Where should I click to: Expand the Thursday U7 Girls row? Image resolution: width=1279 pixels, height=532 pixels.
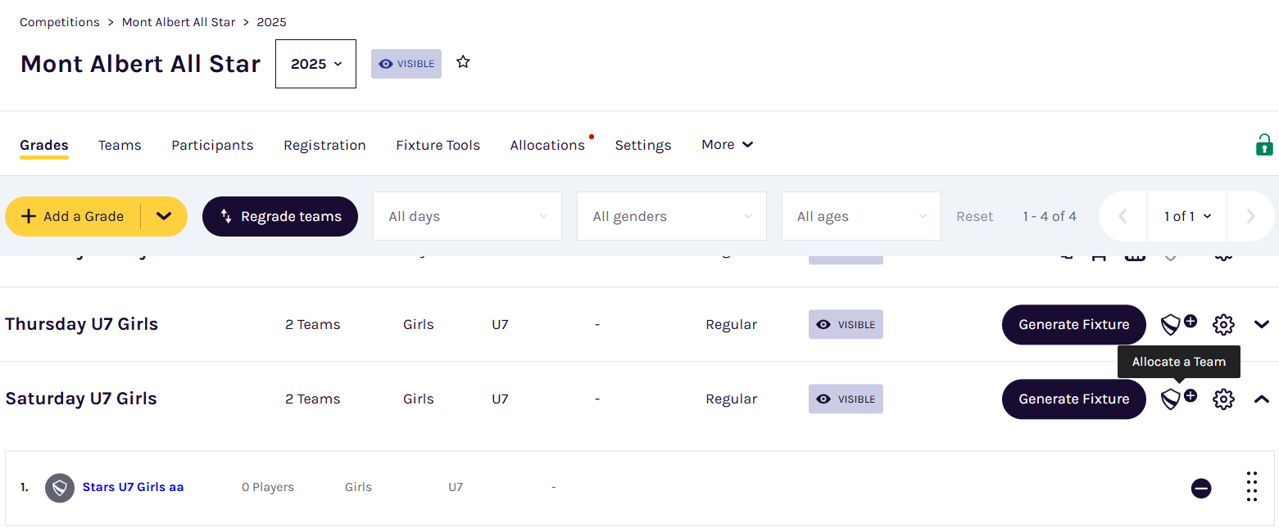pos(1262,324)
